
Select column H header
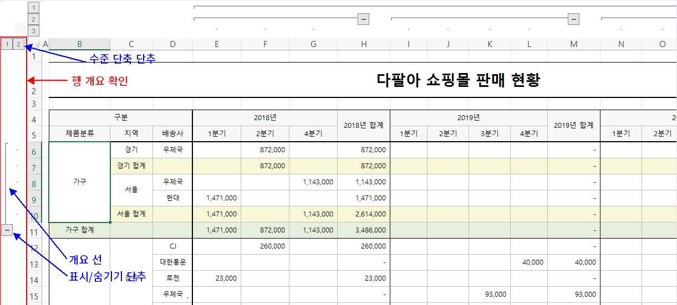click(x=364, y=44)
